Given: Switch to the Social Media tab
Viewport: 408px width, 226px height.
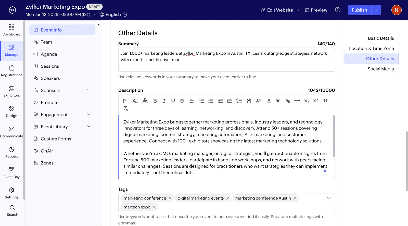Looking at the screenshot, I should (380, 68).
